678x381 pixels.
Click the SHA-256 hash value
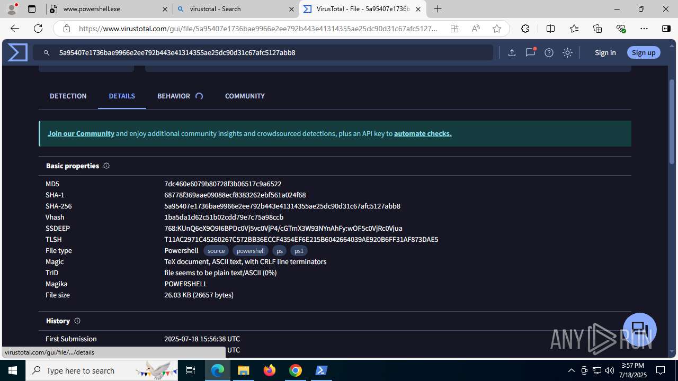tap(282, 206)
